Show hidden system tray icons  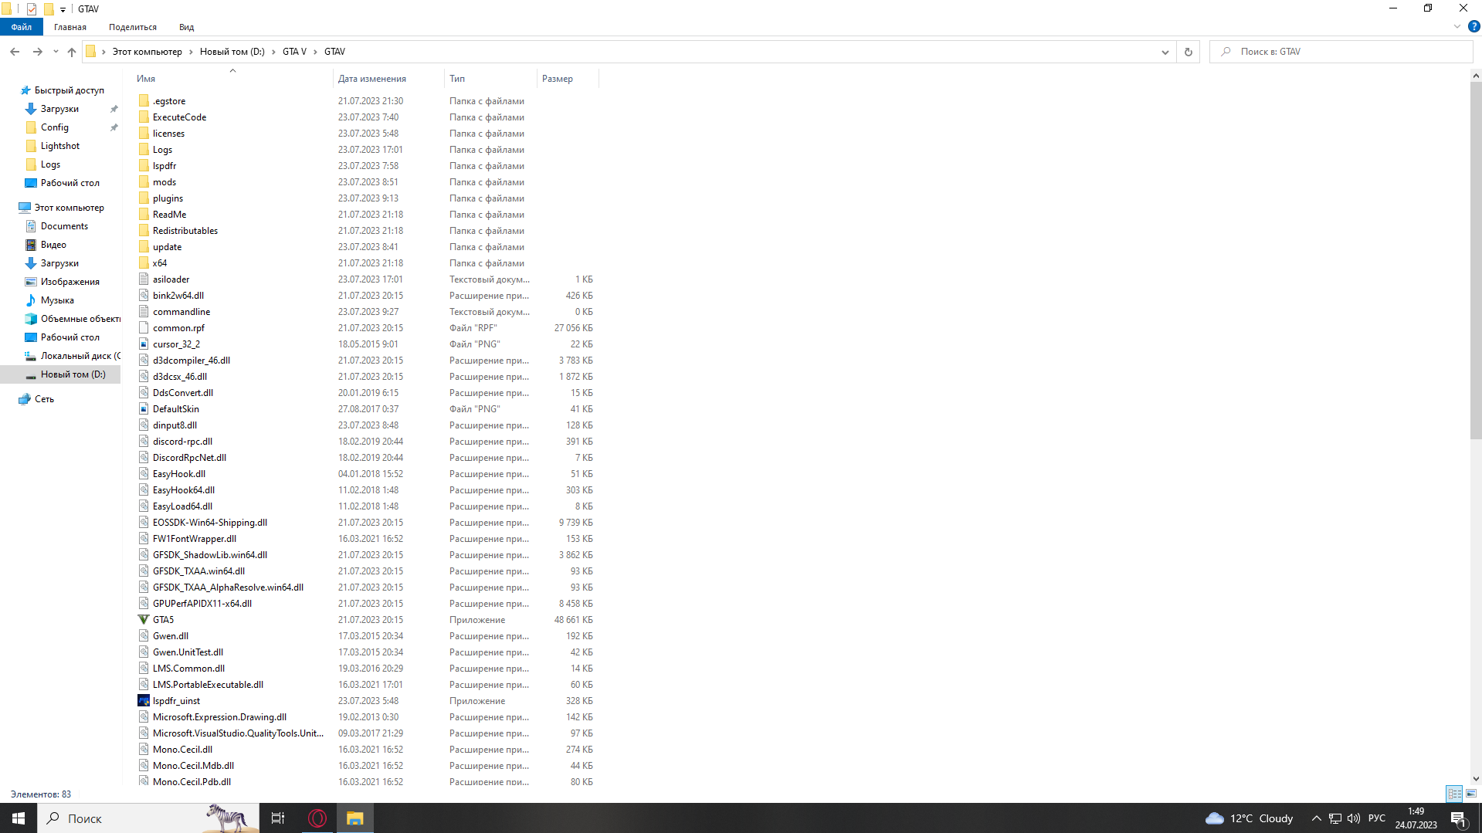point(1317,818)
